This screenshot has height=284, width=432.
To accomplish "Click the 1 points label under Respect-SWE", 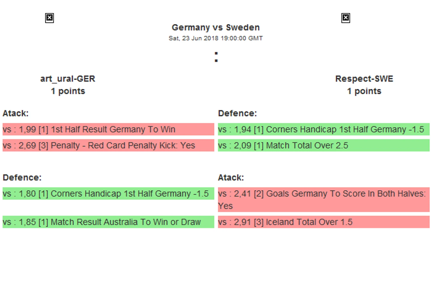I will [x=364, y=91].
